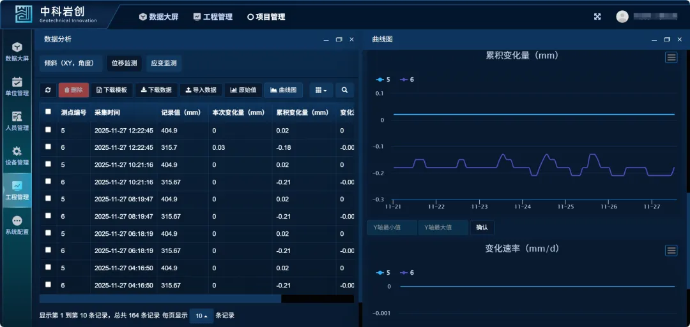The image size is (690, 327).
Task: Go to 人员管理 sidebar item
Action: [17, 121]
